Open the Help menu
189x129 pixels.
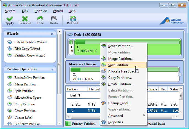pos(72,11)
